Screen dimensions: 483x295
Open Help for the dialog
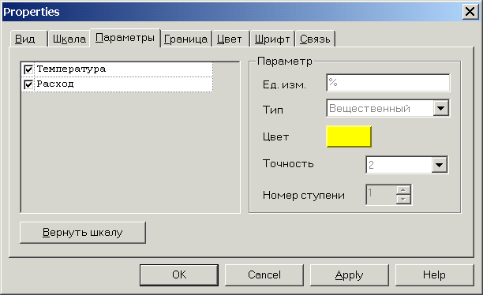pyautogui.click(x=434, y=274)
